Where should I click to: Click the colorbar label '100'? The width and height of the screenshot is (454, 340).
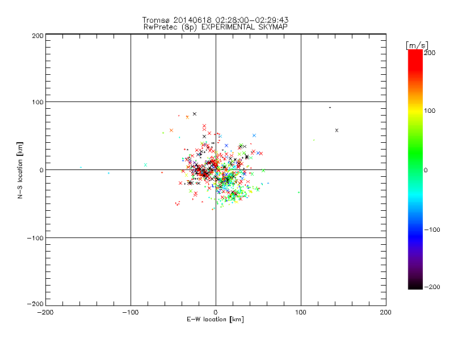430,110
